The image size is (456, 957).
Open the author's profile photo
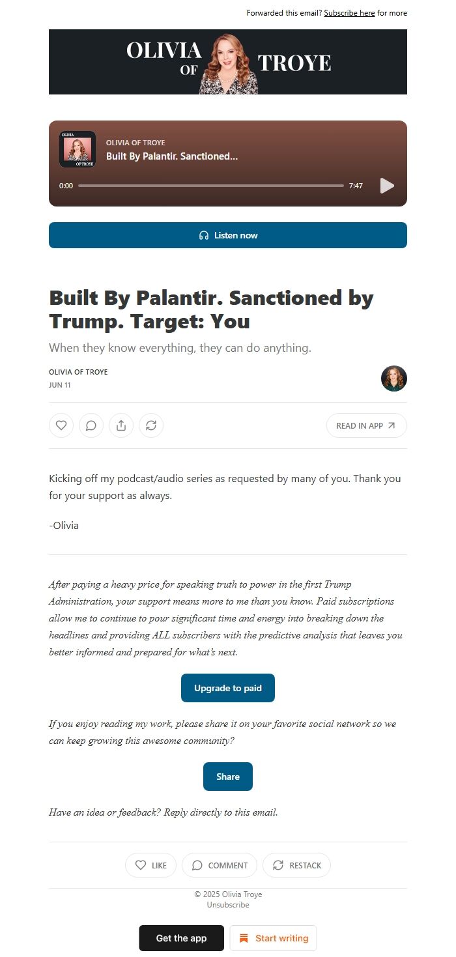point(393,378)
